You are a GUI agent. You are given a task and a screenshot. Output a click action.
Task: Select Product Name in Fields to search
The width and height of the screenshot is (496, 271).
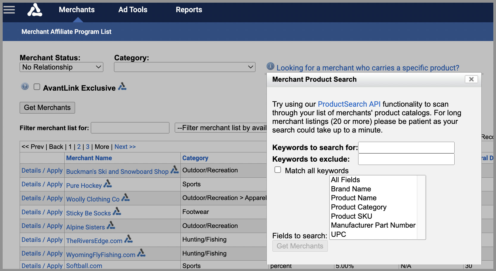coord(374,198)
